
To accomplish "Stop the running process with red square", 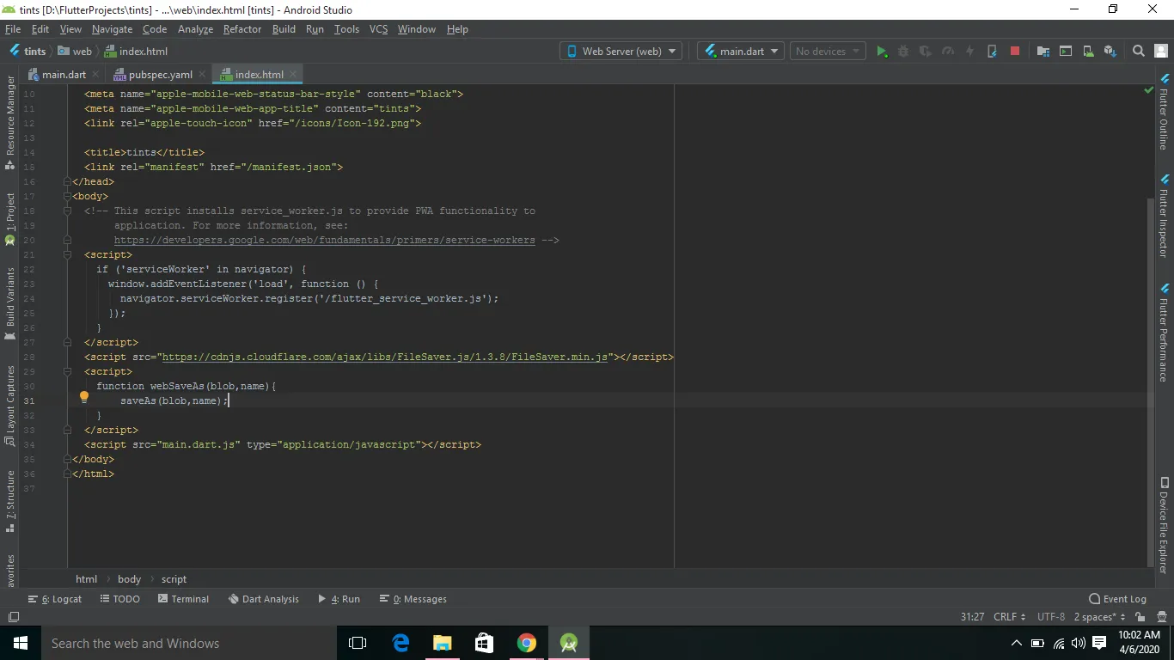I will [1014, 52].
